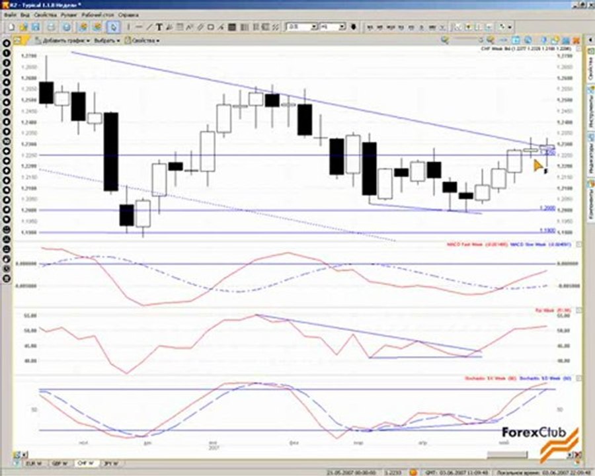Select the horizontal line drawing tool
The width and height of the screenshot is (595, 476).
coord(139,27)
